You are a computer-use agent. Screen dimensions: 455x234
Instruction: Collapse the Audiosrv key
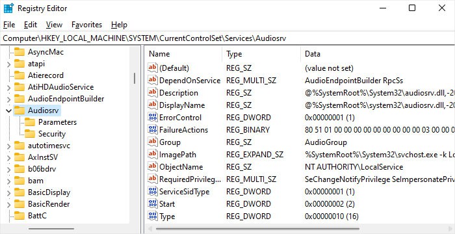click(x=8, y=110)
